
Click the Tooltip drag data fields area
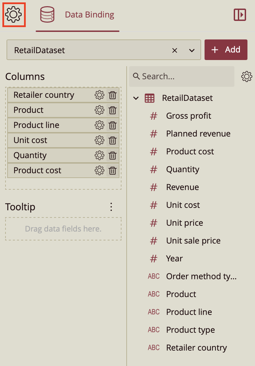click(x=63, y=229)
